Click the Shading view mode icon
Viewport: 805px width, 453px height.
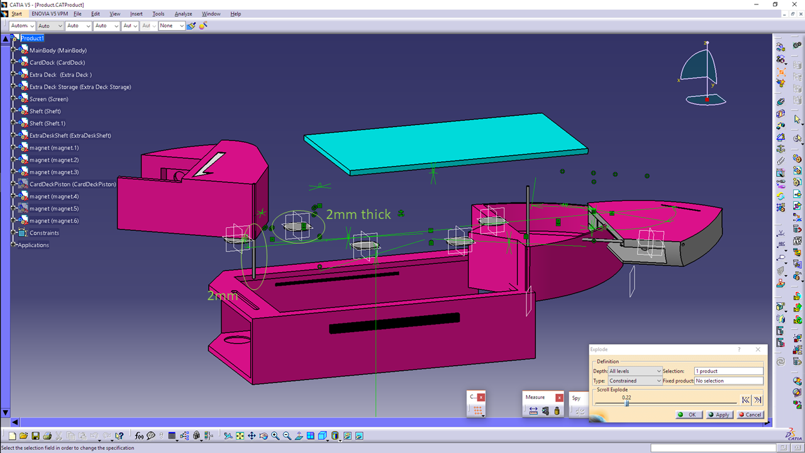click(x=335, y=435)
